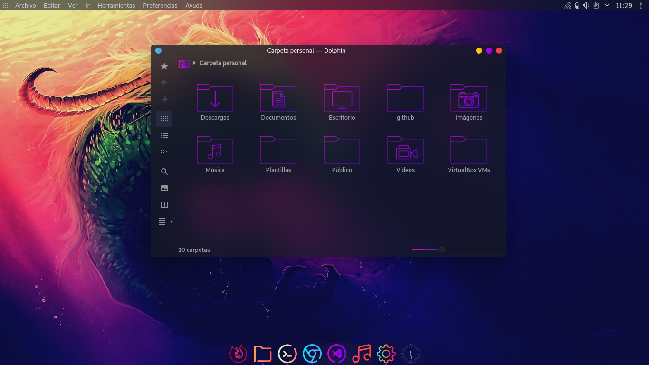Launch Visual Studio Code from the dock
Screen dimensions: 649x365
point(337,354)
